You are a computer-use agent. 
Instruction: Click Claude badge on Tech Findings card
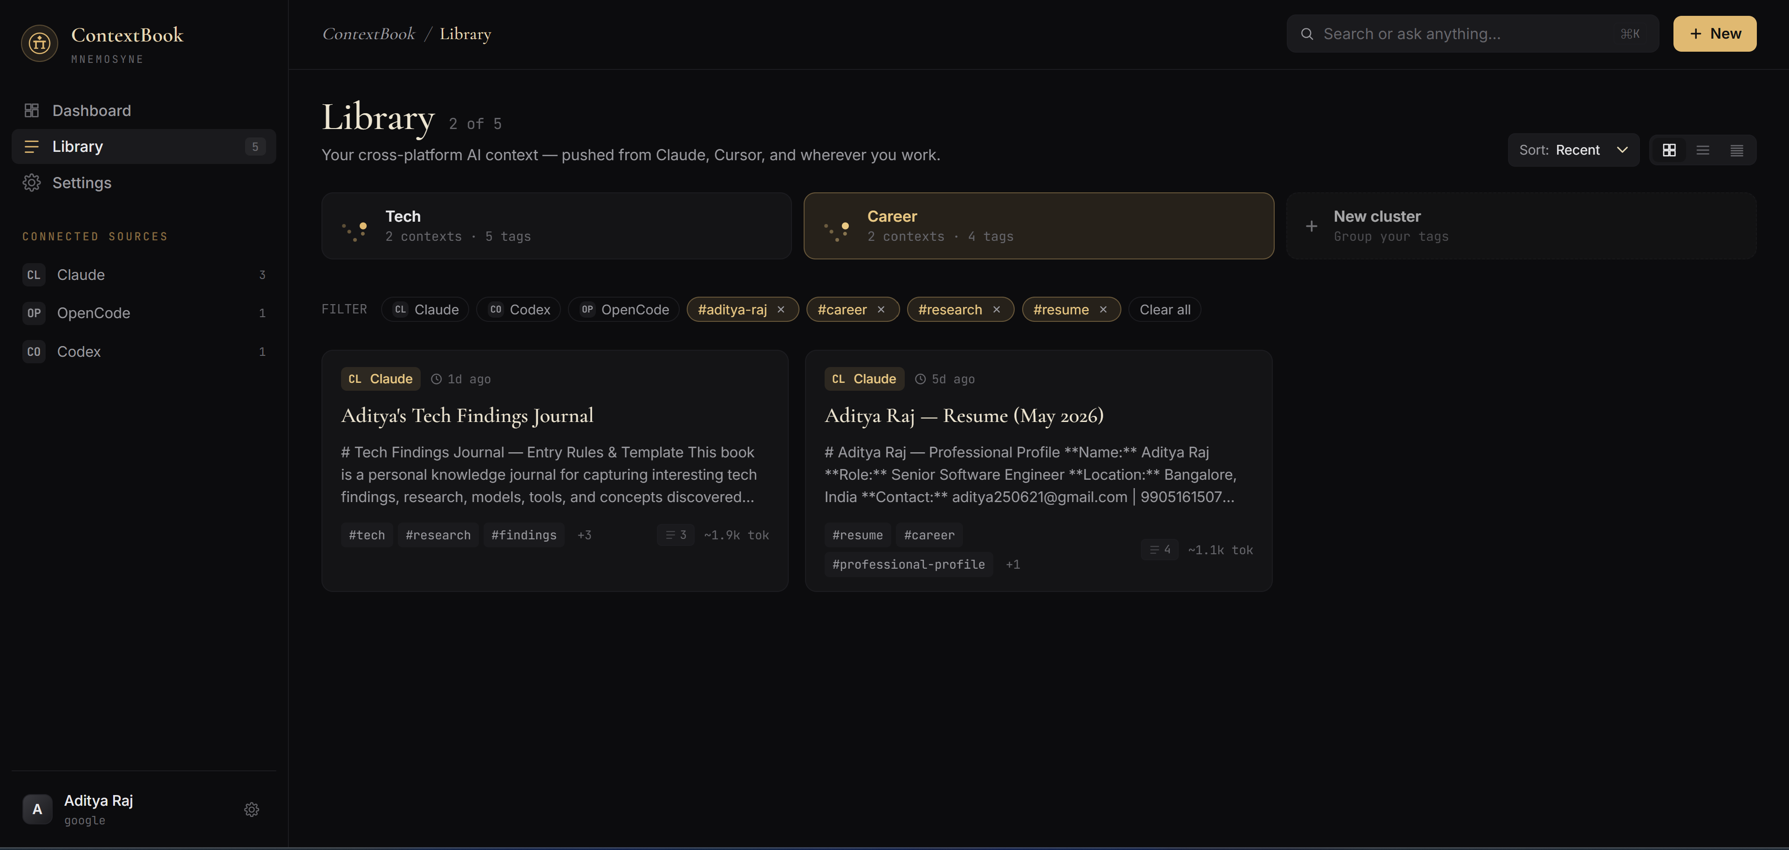point(381,379)
